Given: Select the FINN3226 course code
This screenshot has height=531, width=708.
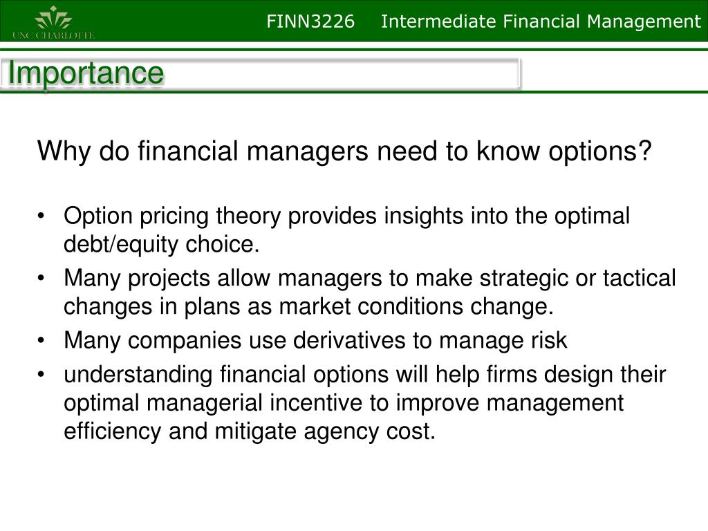Looking at the screenshot, I should click(x=310, y=21).
